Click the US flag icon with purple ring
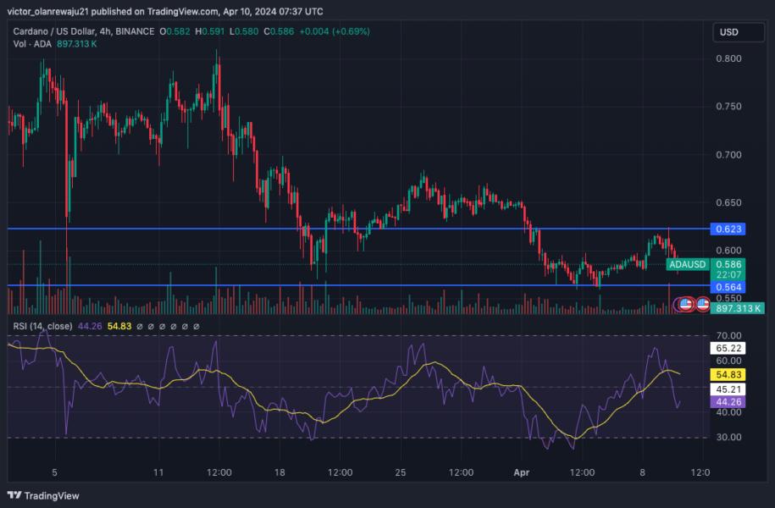The image size is (775, 508). click(x=685, y=305)
